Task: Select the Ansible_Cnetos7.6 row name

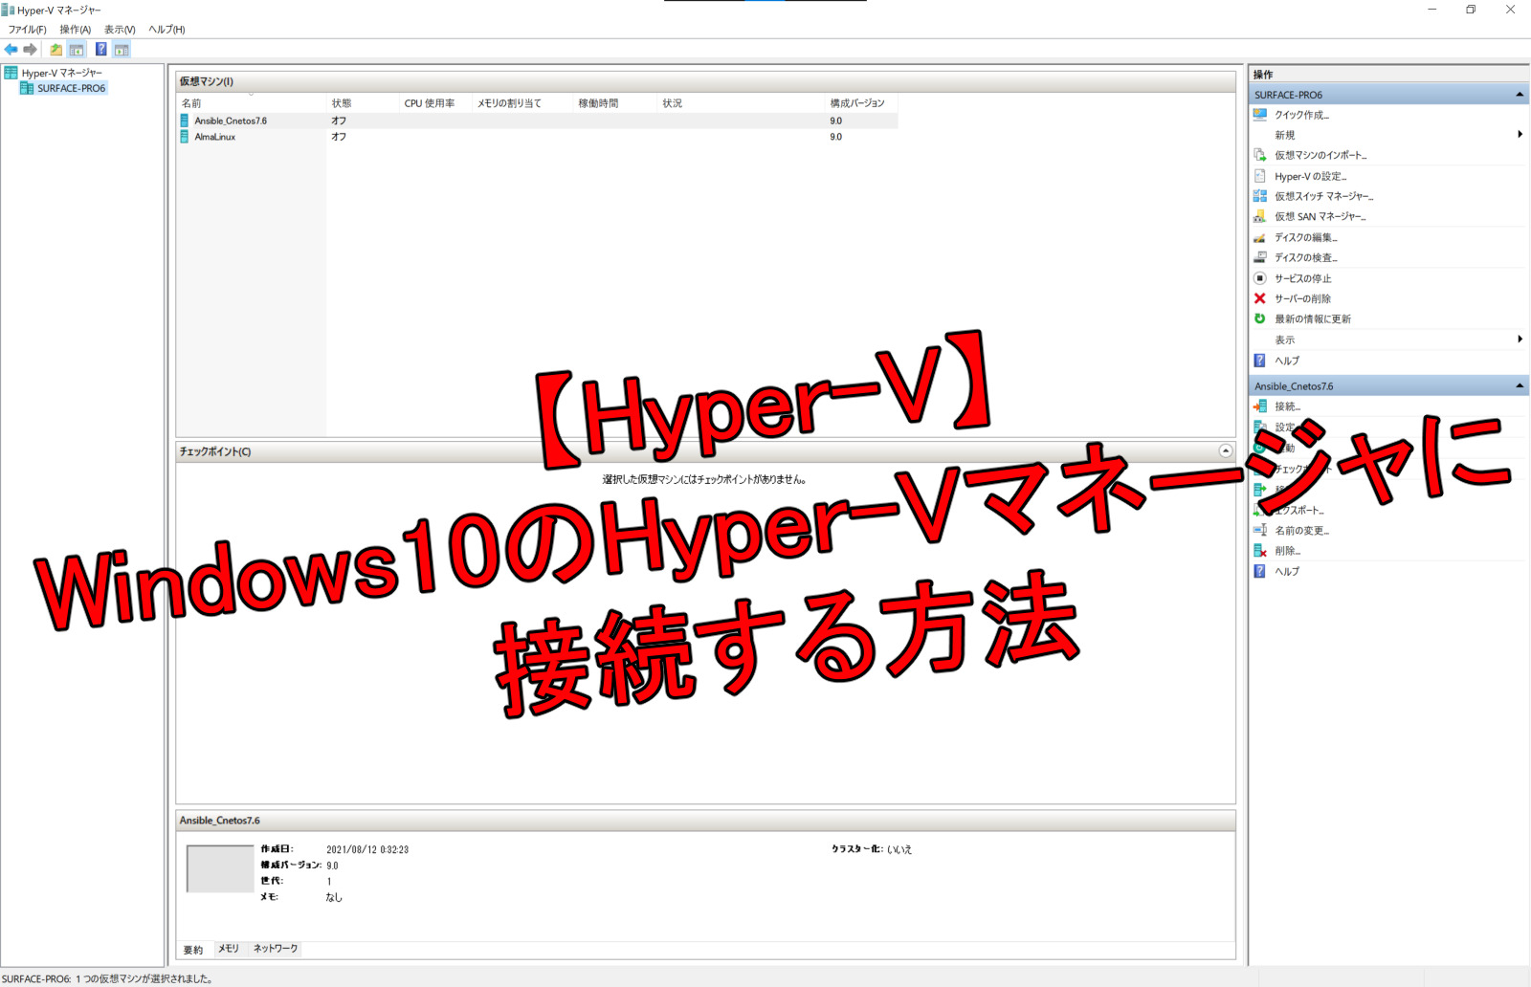Action: click(x=231, y=121)
